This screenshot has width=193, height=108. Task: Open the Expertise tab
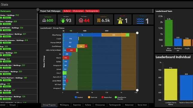tap(77, 105)
